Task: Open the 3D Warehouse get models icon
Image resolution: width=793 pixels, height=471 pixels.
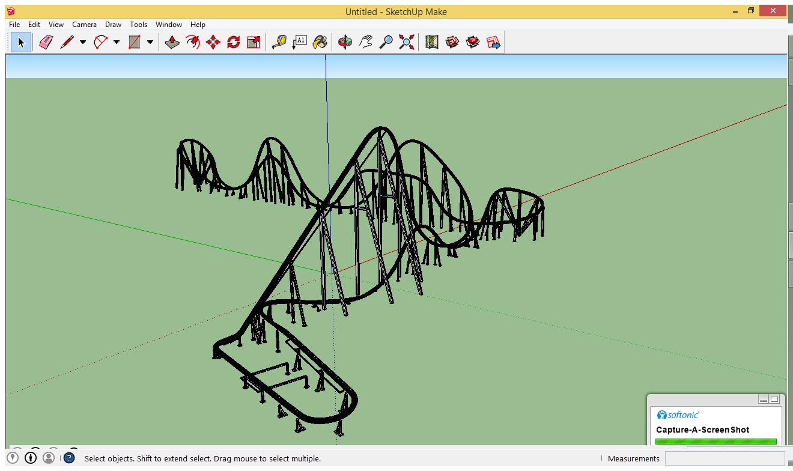Action: (452, 42)
